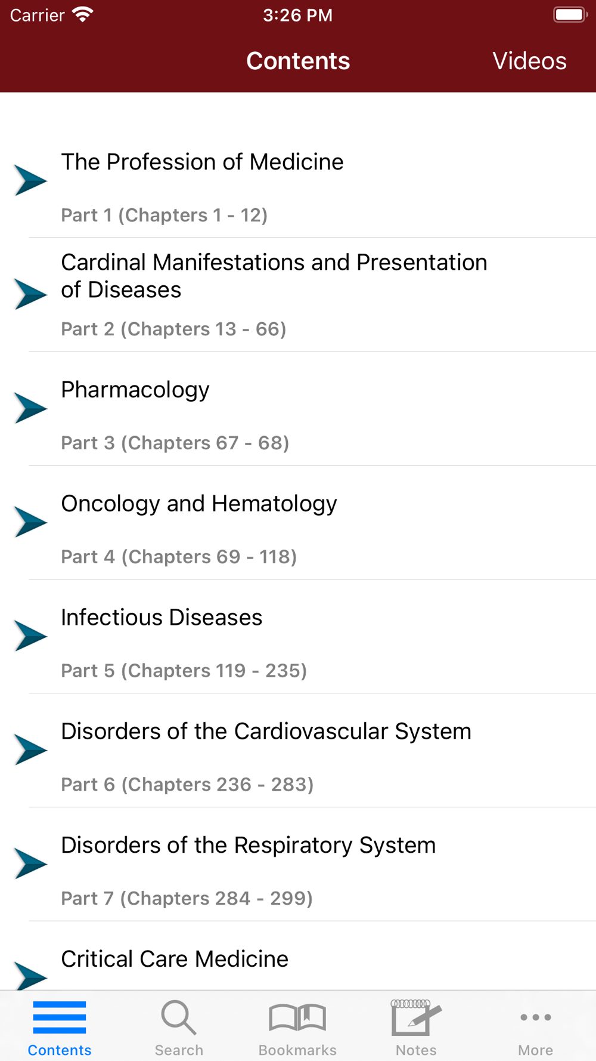Expand Disorders of the Respiratory System arrow
Screen dimensions: 596x1061
30,863
